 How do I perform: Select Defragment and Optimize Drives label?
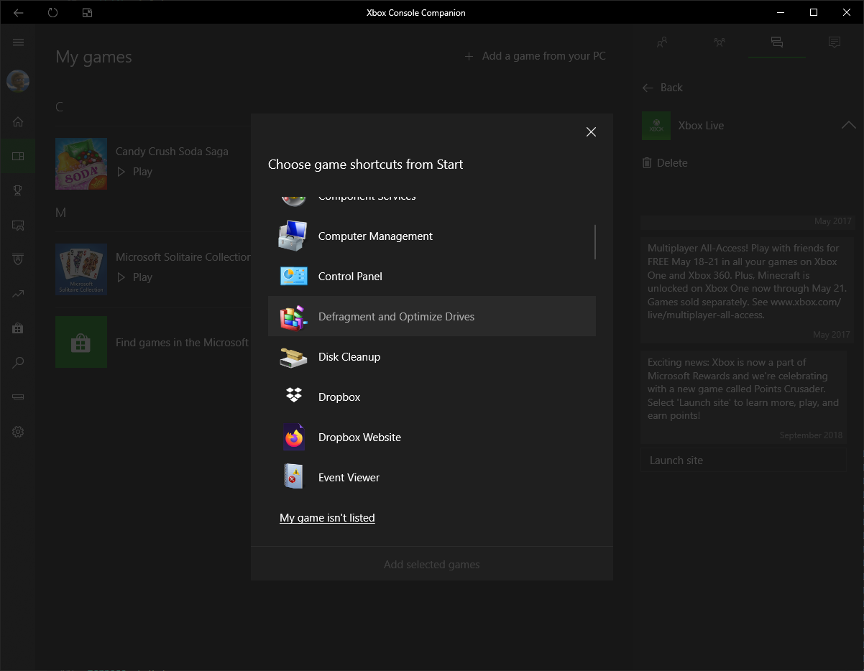tap(397, 317)
